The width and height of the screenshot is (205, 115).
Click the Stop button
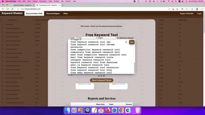coord(132,42)
